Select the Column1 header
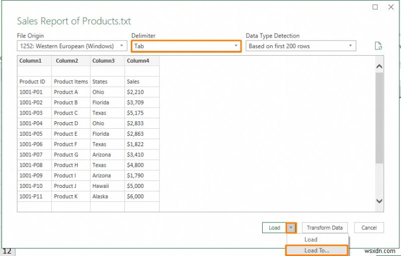Viewport: 401px width, 256px height. [x=34, y=61]
